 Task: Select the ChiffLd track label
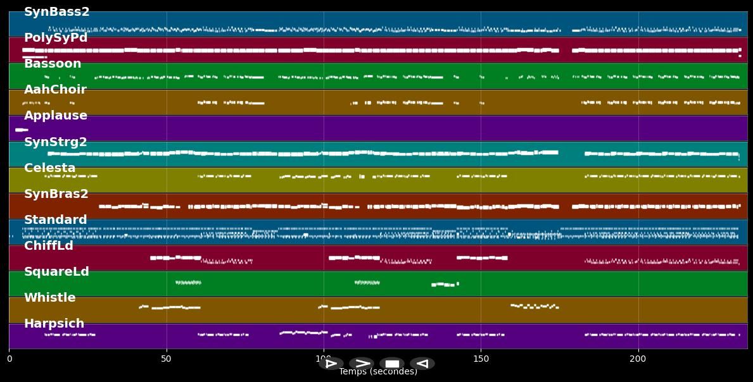point(49,246)
